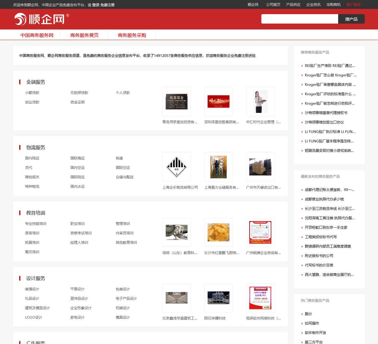The width and height of the screenshot is (378, 344).
Task: Click the 登录 link
Action: [x=96, y=5]
